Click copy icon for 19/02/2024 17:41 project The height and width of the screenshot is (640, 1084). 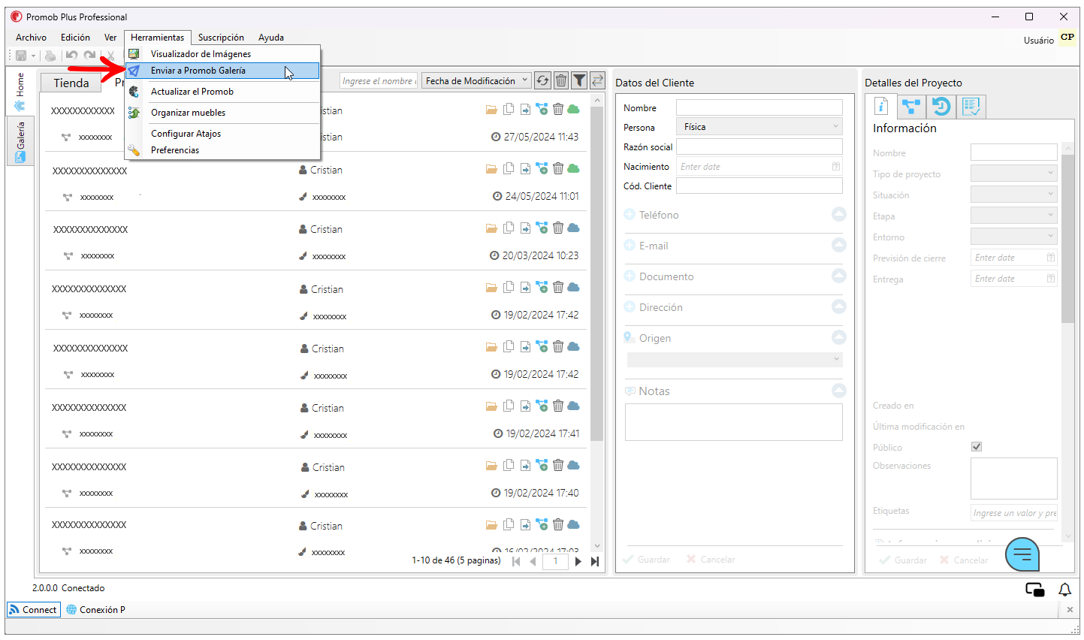[x=509, y=406]
